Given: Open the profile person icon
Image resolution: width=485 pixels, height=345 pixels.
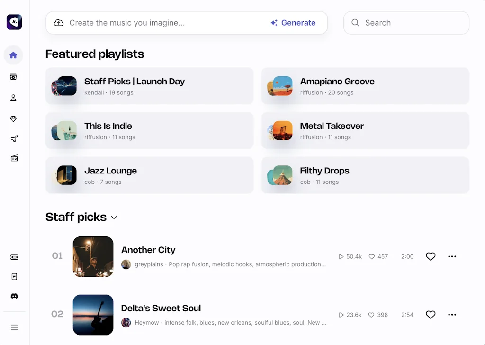Looking at the screenshot, I should tap(13, 98).
